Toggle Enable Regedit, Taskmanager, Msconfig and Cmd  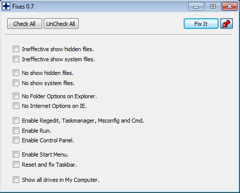[x=16, y=121]
